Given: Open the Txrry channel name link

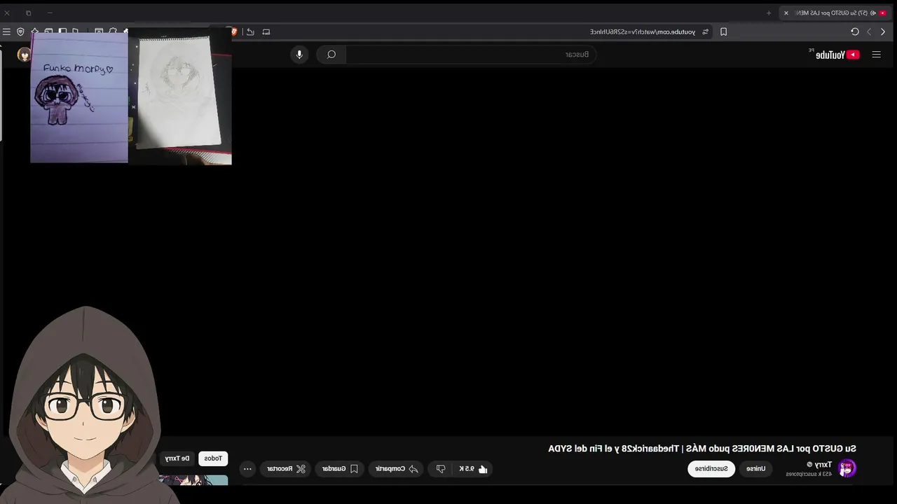Looking at the screenshot, I should click(823, 465).
